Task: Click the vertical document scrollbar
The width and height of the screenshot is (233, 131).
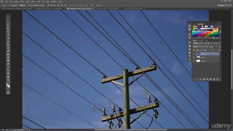Action: click(232, 69)
